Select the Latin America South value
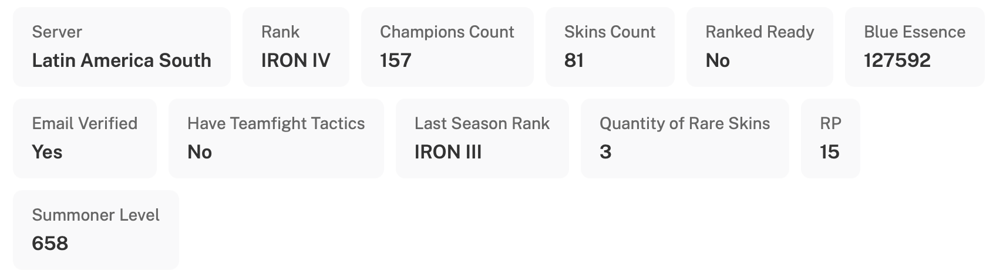1003x277 pixels. coord(122,60)
